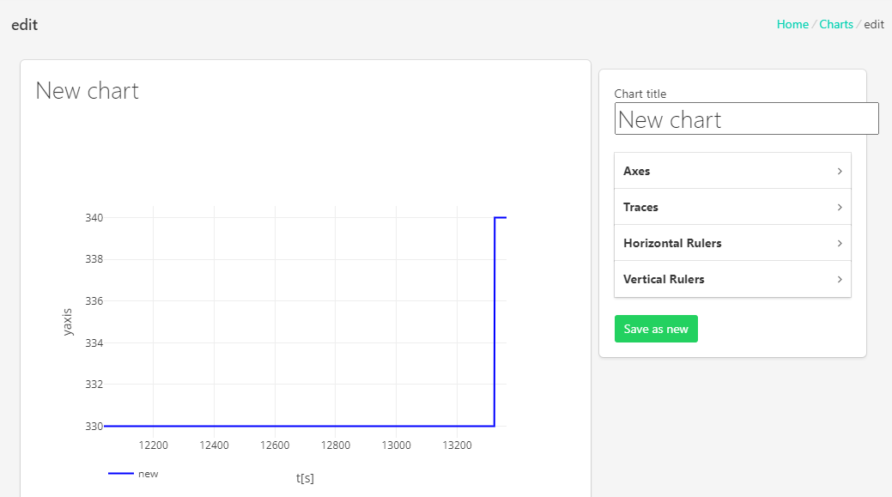The width and height of the screenshot is (892, 497).
Task: Click the Horizontal Rulers chevron icon
Action: [x=840, y=243]
